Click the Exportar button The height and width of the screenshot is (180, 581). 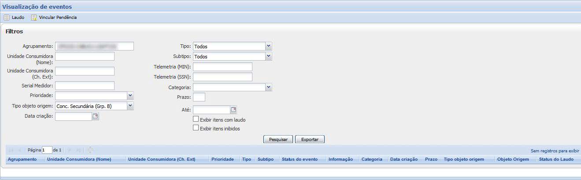point(310,140)
